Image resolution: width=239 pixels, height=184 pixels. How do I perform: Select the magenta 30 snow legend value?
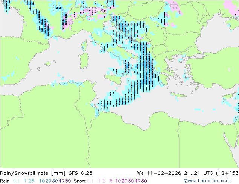pyautogui.click(x=131, y=181)
